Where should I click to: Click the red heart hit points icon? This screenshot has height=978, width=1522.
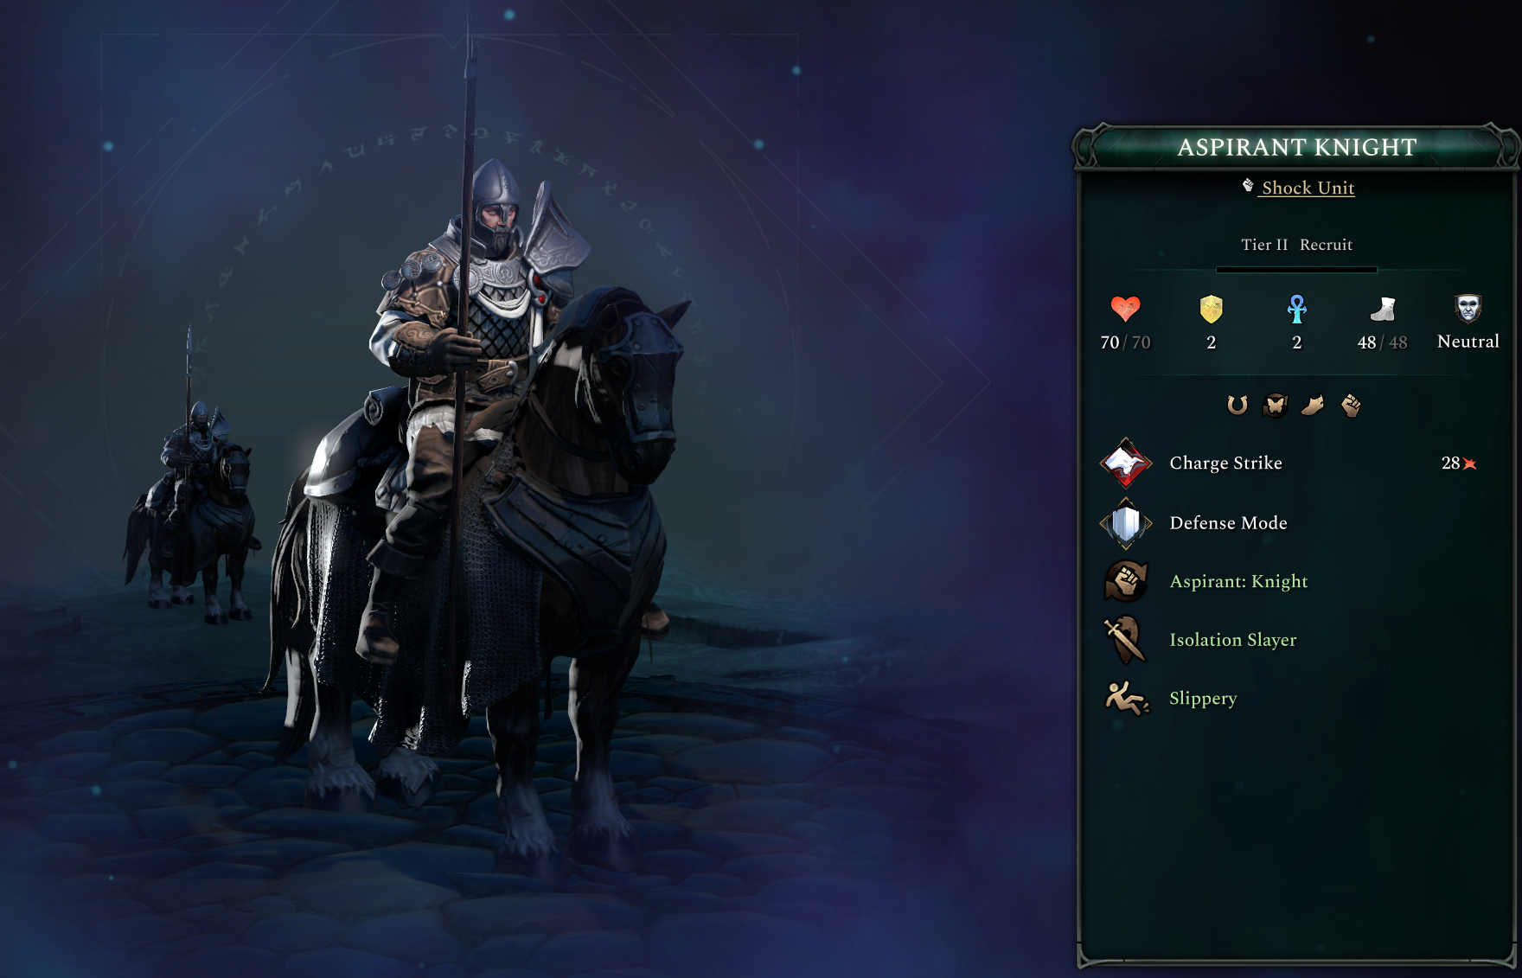1125,309
